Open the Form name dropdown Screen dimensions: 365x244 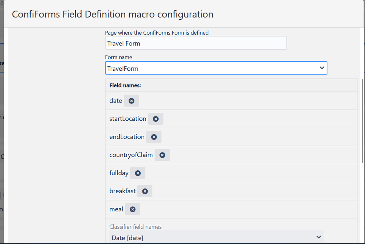click(x=216, y=68)
